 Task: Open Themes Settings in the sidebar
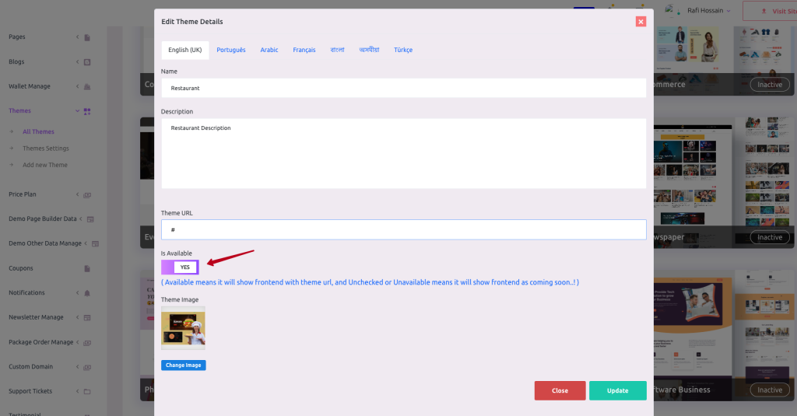(46, 149)
